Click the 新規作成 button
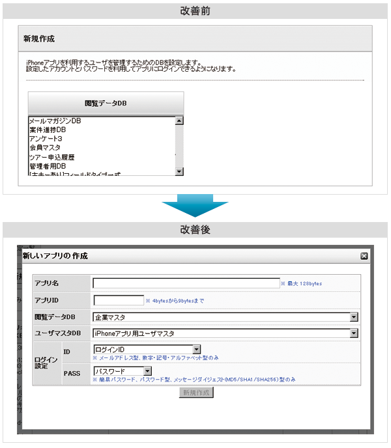This screenshot has height=448, width=391. click(196, 393)
